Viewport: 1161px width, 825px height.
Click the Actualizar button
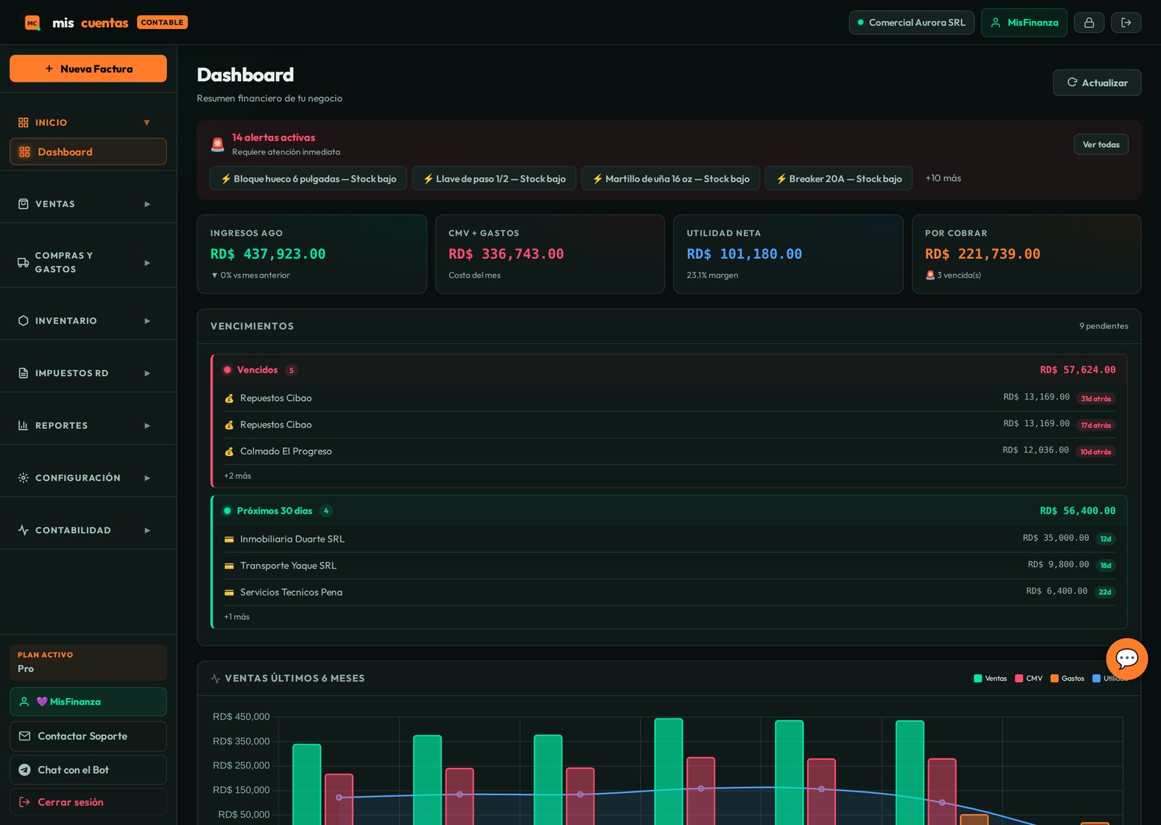pos(1096,83)
